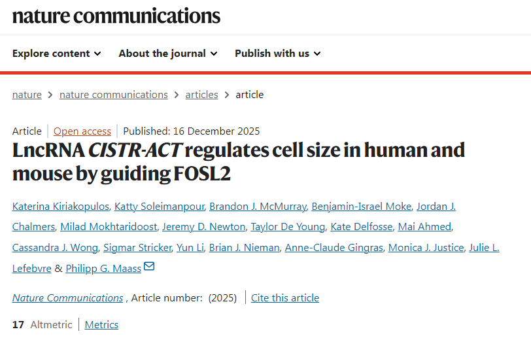
Task: Open the nature communications breadcrumb link
Action: 113,95
